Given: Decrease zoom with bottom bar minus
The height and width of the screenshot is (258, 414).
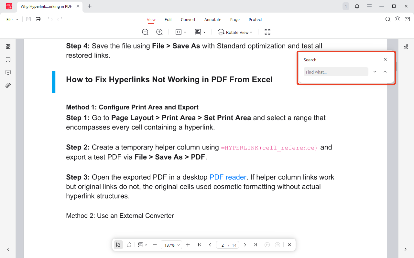Looking at the screenshot, I should point(155,245).
